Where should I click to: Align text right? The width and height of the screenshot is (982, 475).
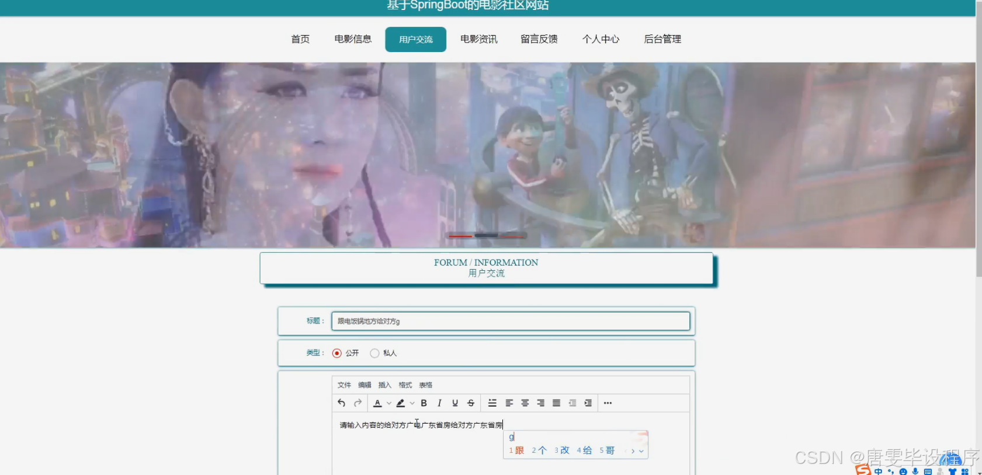pos(541,403)
